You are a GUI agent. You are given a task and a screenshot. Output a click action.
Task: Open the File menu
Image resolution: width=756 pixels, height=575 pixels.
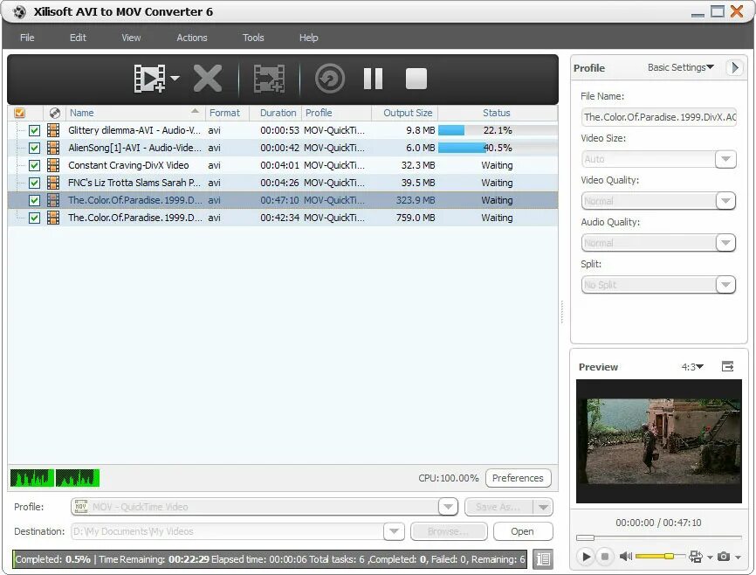click(27, 38)
